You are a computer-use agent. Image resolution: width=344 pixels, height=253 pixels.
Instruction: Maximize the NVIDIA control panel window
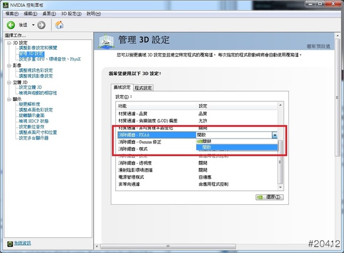pyautogui.click(x=320, y=4)
